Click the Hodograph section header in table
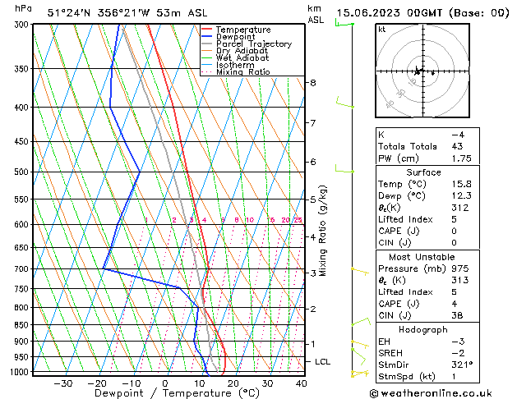Image resolution: width=517 pixels, height=399 pixels. coord(423,330)
